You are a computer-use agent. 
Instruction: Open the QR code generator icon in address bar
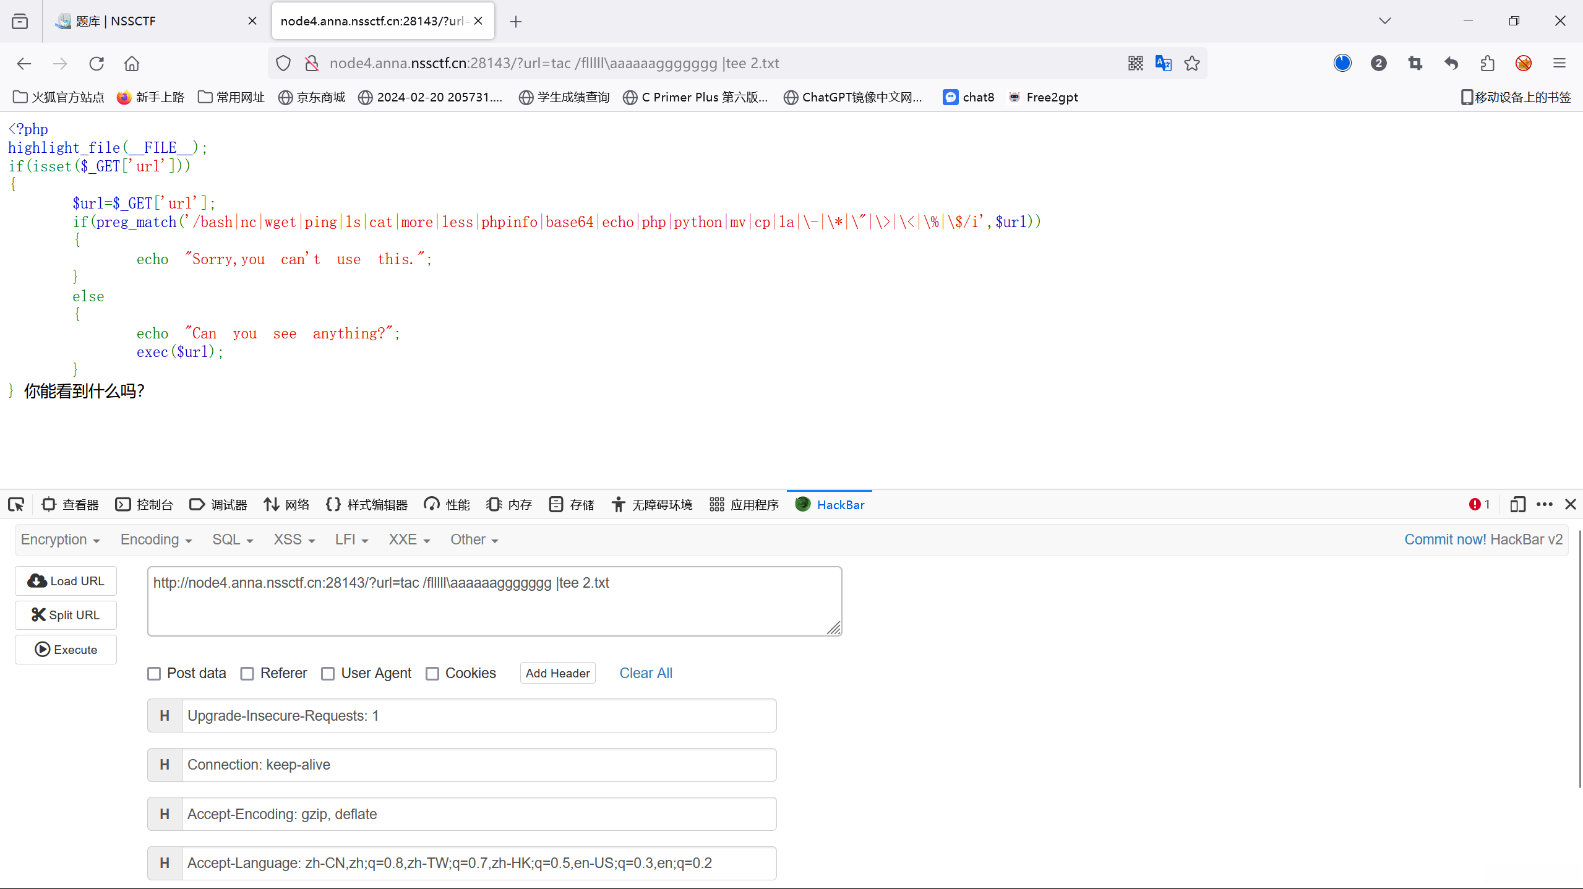tap(1135, 63)
